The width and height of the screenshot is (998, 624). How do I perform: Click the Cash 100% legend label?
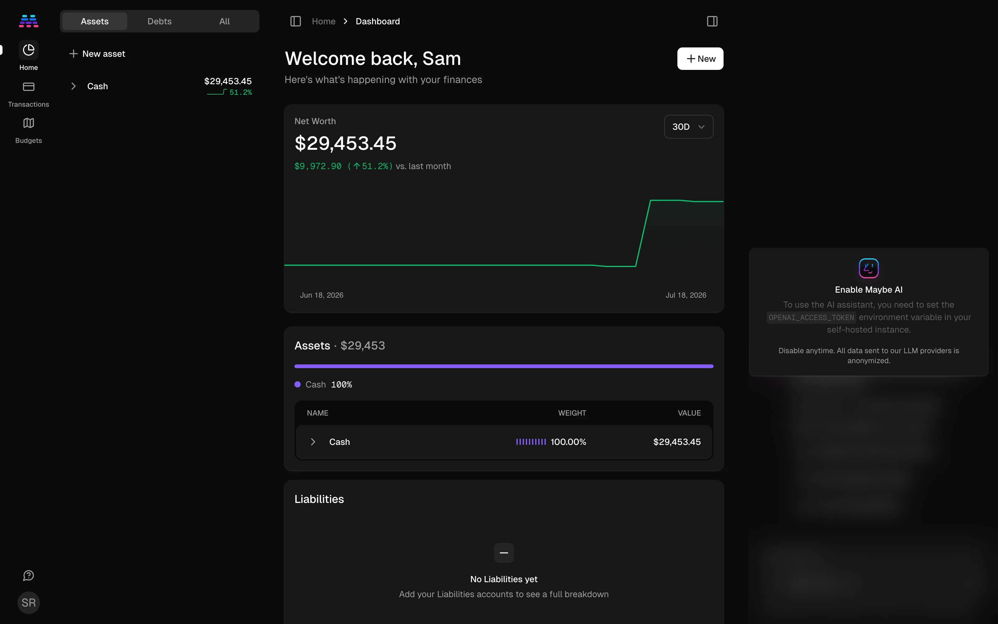pos(329,385)
